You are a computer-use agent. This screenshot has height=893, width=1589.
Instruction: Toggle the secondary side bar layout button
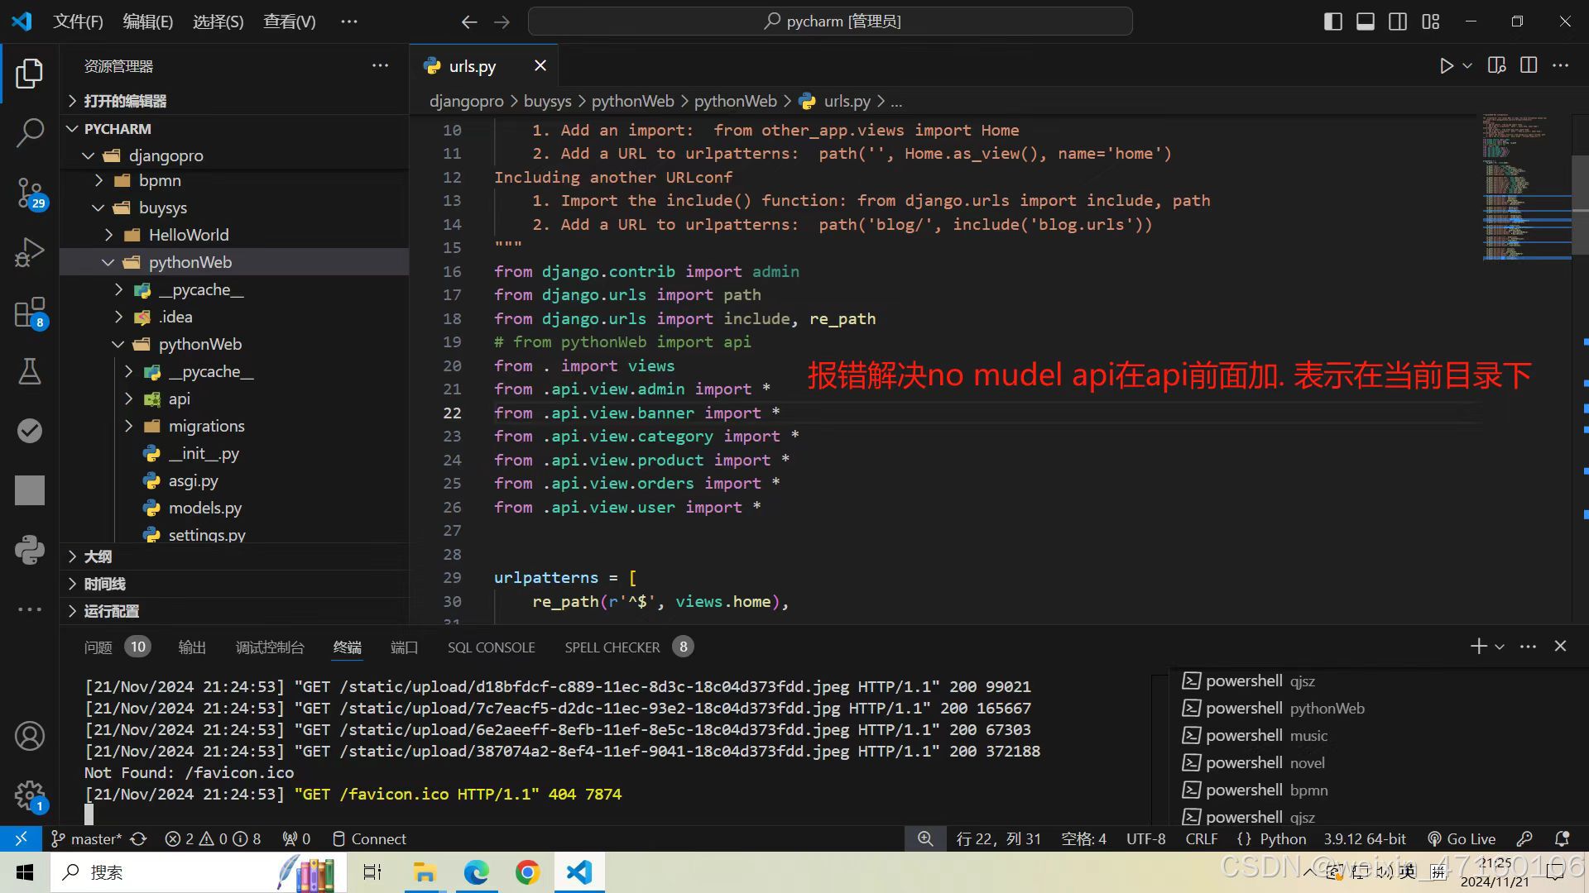coord(1398,21)
